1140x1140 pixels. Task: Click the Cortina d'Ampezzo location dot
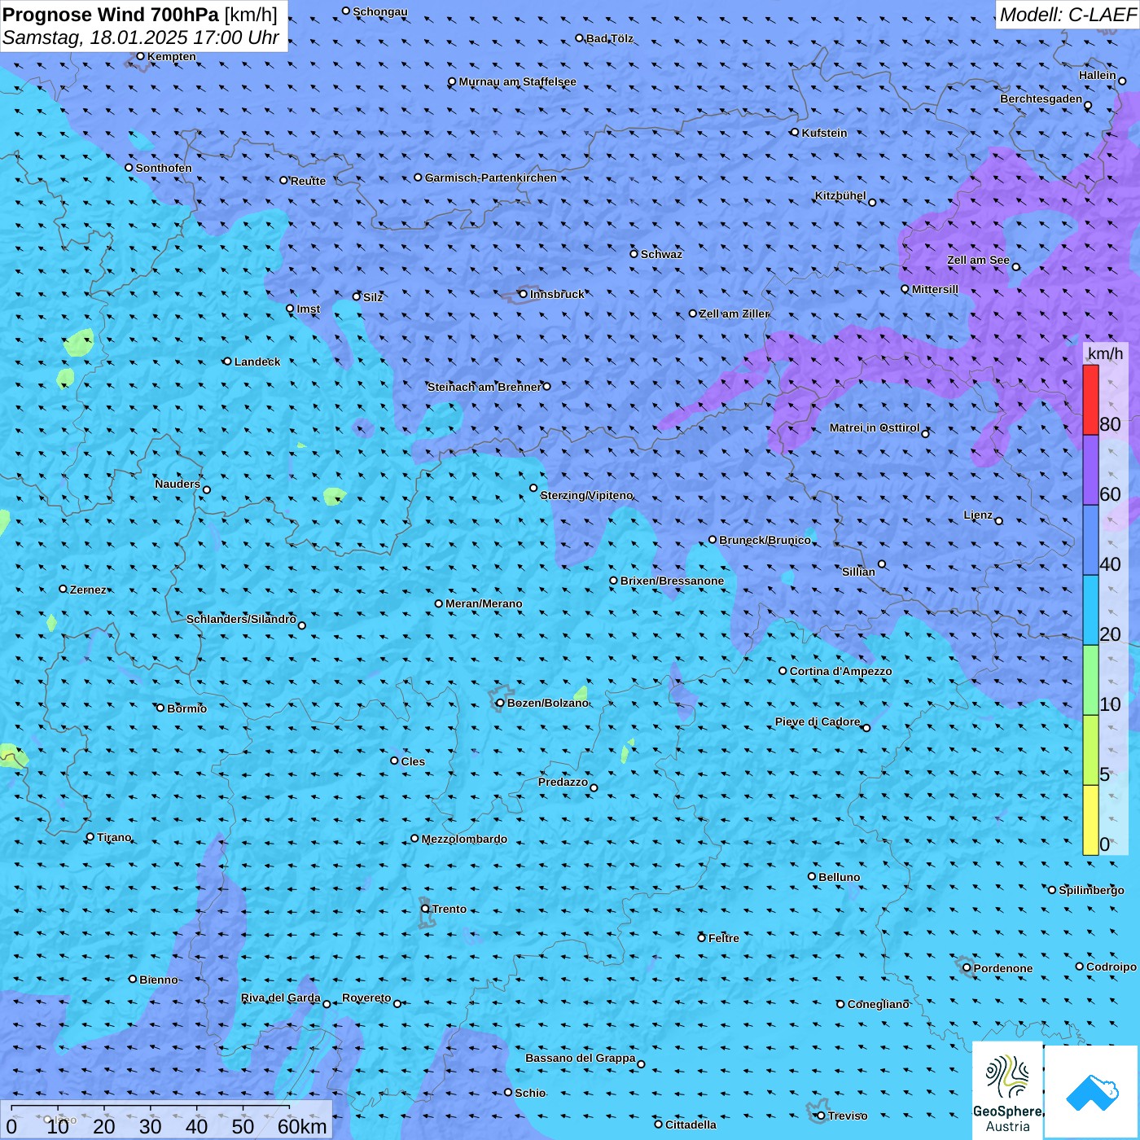tap(783, 671)
